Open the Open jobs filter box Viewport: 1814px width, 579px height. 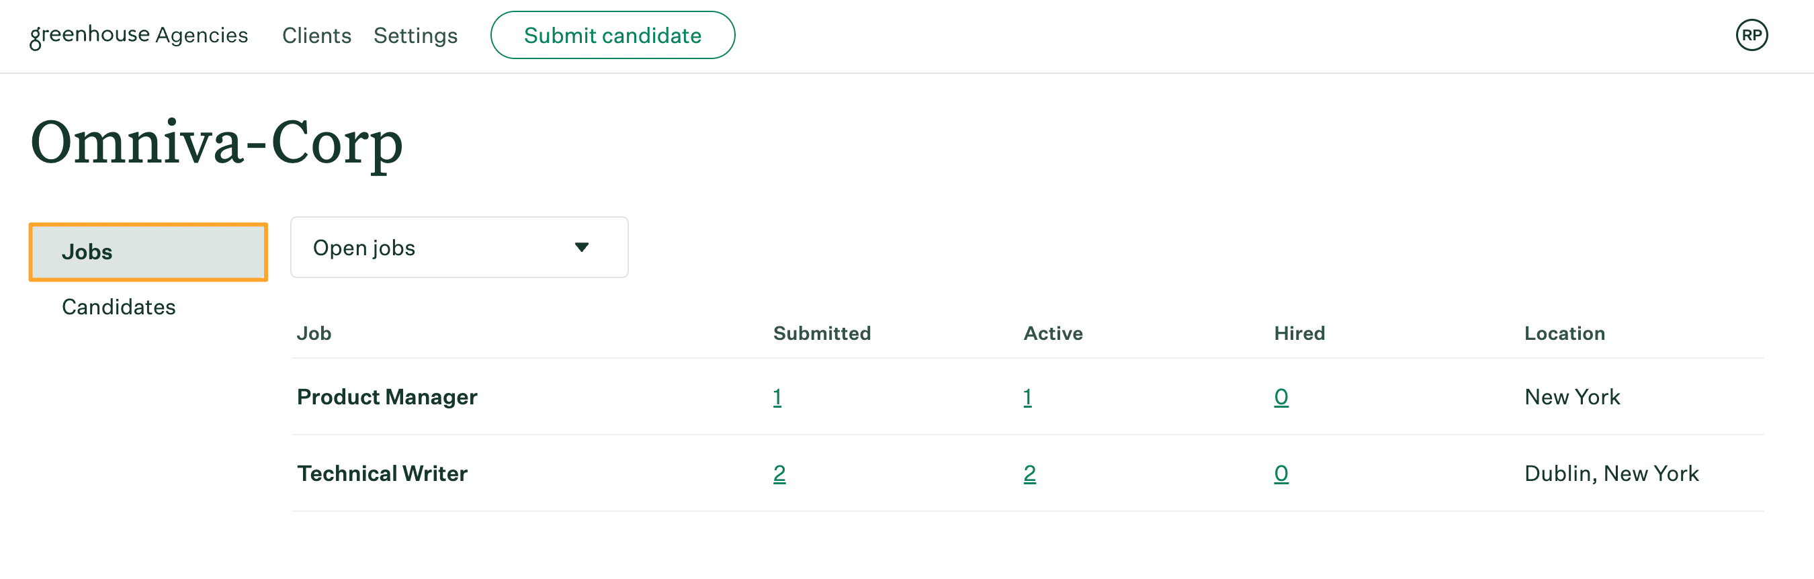click(x=459, y=247)
